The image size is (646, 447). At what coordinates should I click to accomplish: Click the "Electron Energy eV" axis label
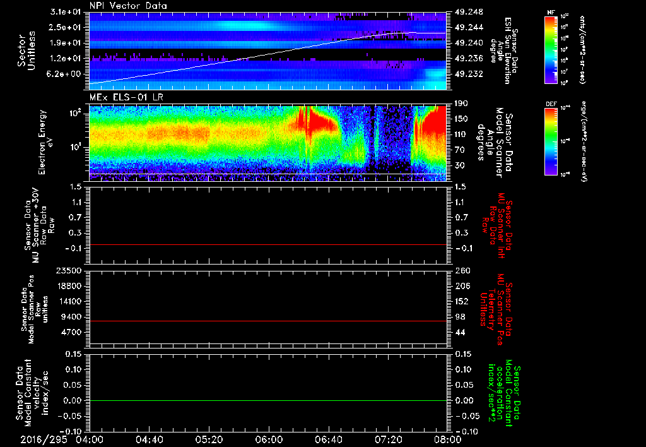pyautogui.click(x=45, y=142)
